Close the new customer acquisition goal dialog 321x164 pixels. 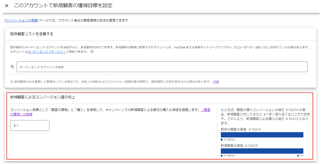pyautogui.click(x=6, y=6)
